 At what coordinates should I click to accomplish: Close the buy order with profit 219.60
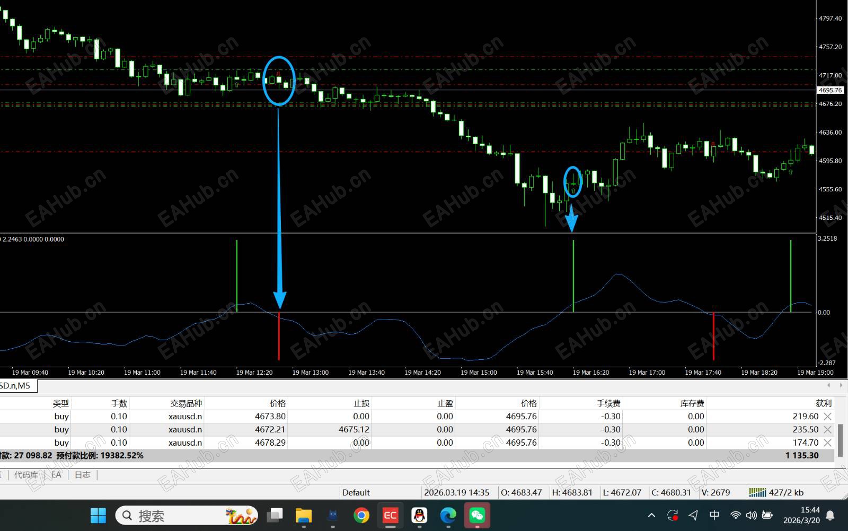[827, 417]
